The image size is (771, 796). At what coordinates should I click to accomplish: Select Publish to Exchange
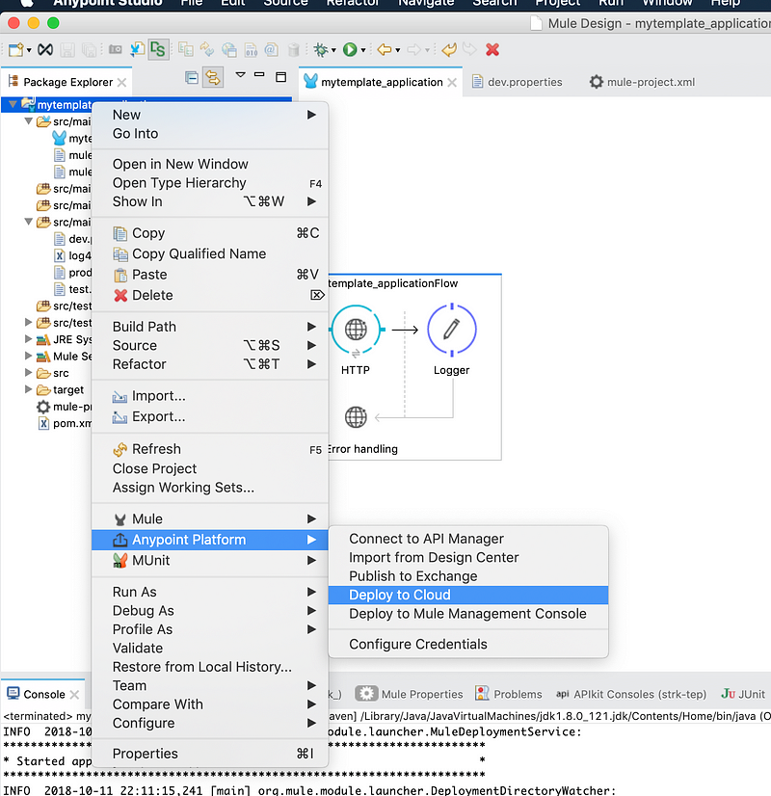pyautogui.click(x=468, y=576)
